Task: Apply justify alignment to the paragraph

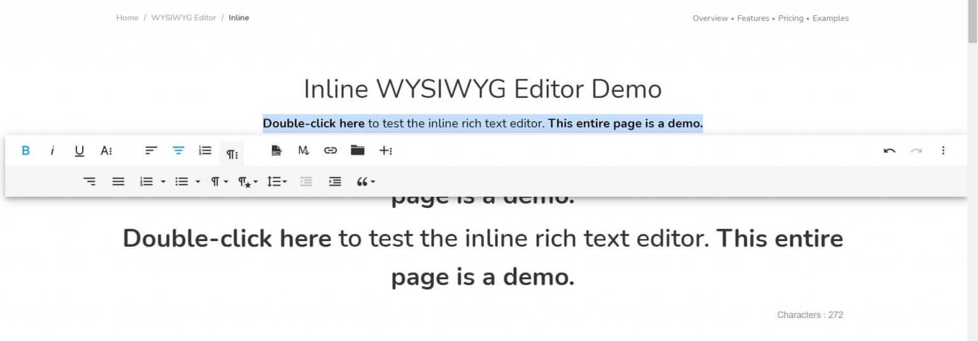Action: [x=118, y=182]
